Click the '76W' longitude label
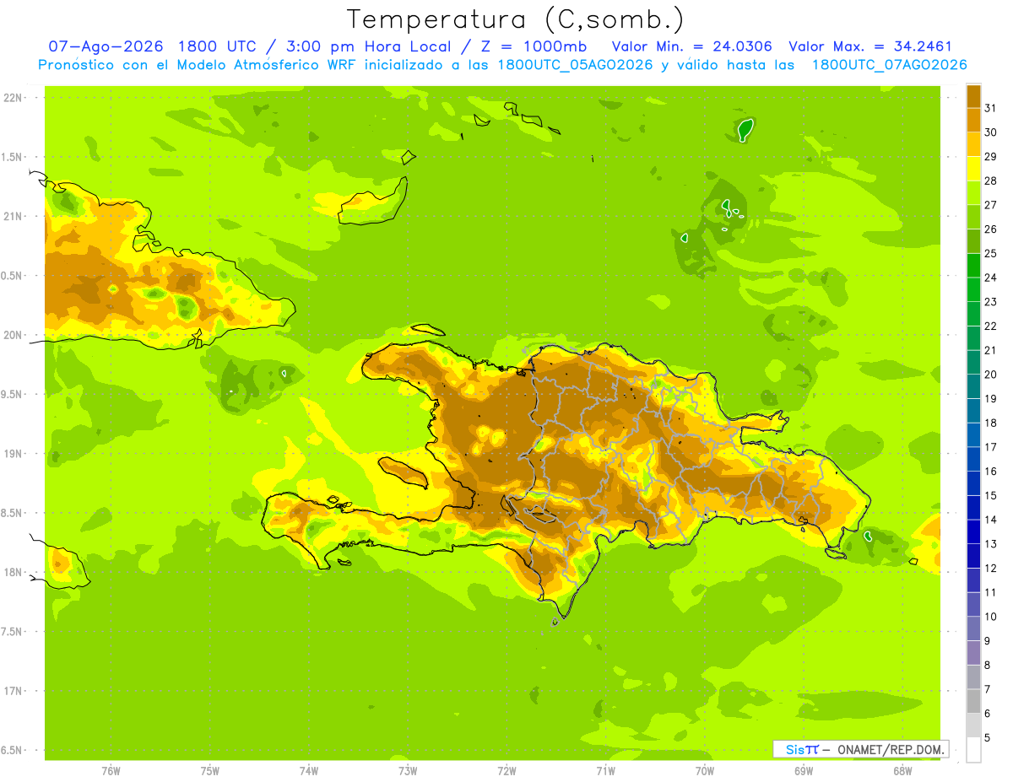This screenshot has width=1013, height=782. 111,770
